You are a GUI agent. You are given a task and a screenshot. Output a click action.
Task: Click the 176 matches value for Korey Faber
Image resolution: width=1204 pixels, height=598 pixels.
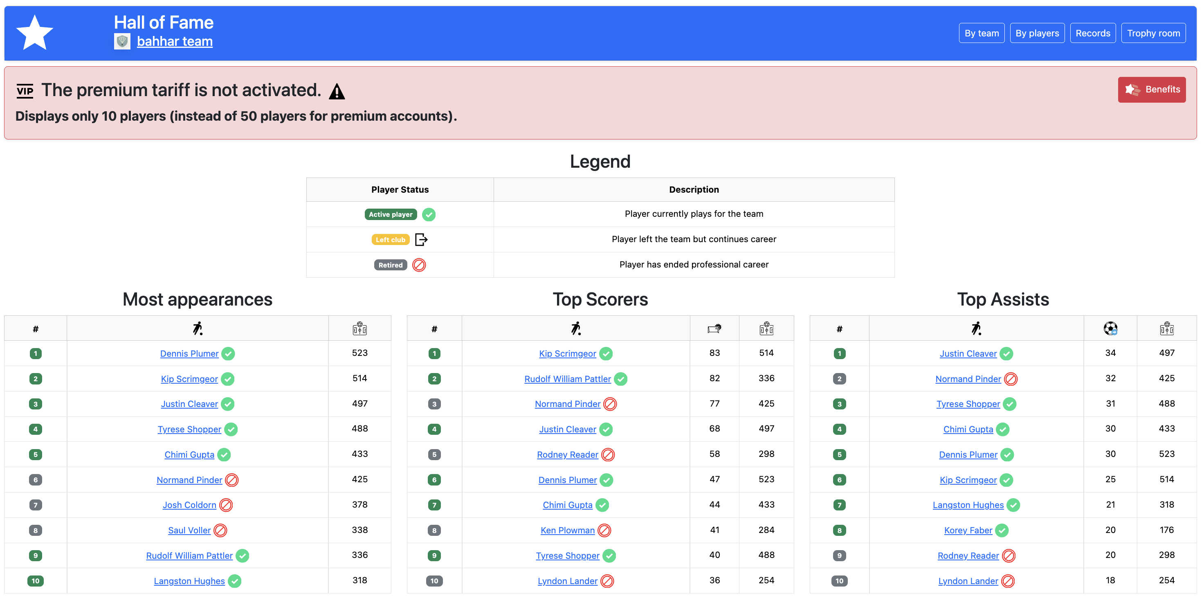(x=1167, y=530)
